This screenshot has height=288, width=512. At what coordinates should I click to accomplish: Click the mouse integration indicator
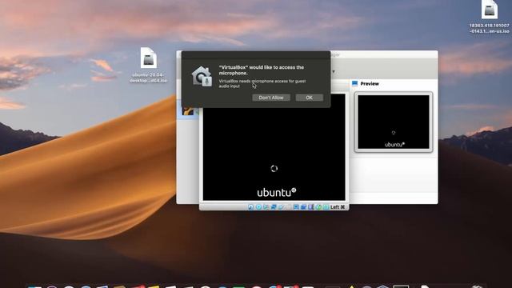tap(318, 207)
